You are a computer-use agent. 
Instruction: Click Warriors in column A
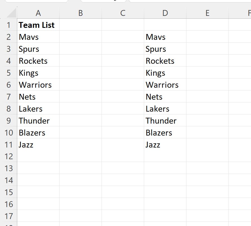(35, 85)
